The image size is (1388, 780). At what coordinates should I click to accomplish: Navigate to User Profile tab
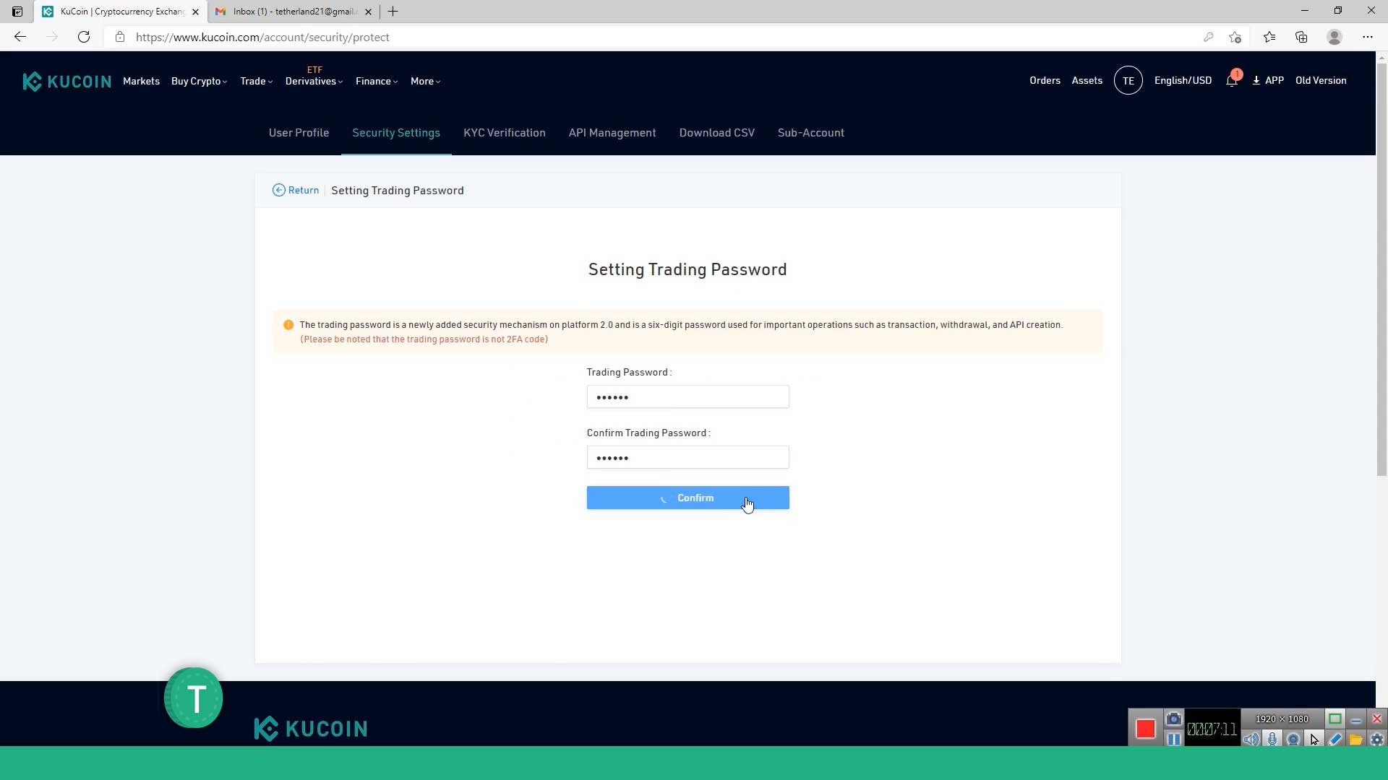[x=299, y=132]
